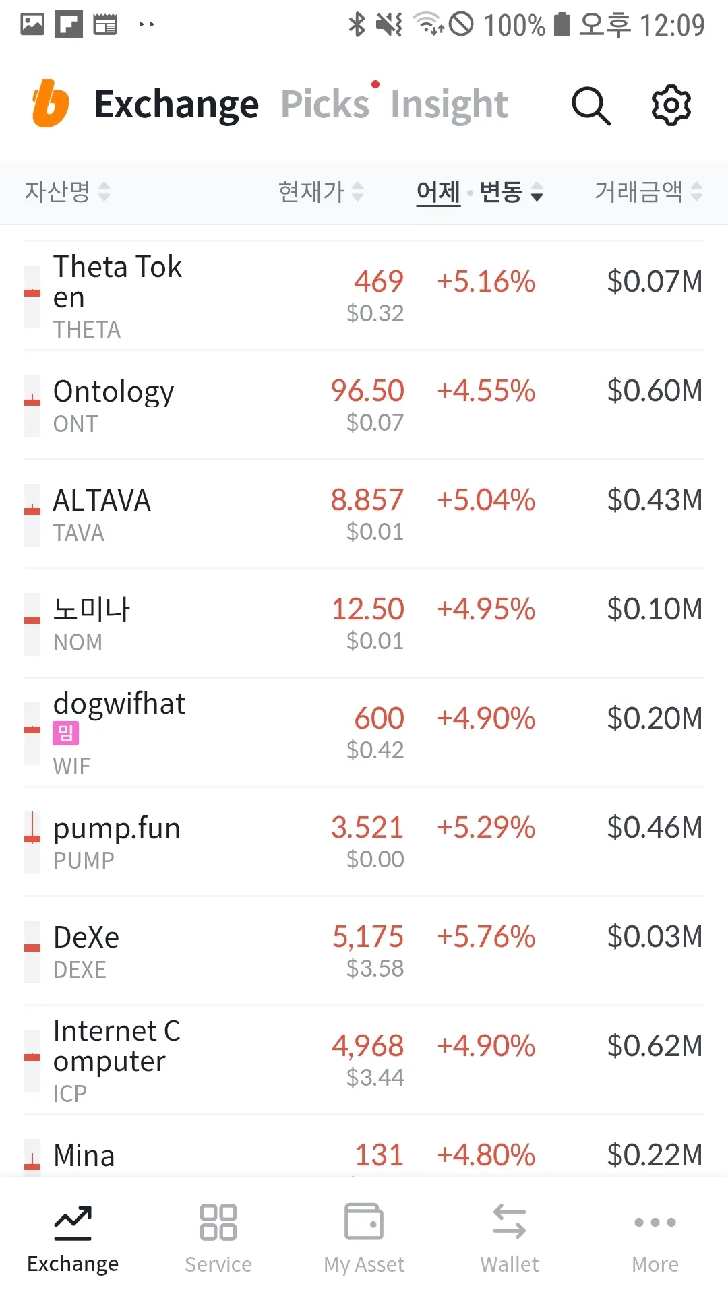Open the More three-dots icon
Screen dimensions: 728x1294
click(655, 1222)
